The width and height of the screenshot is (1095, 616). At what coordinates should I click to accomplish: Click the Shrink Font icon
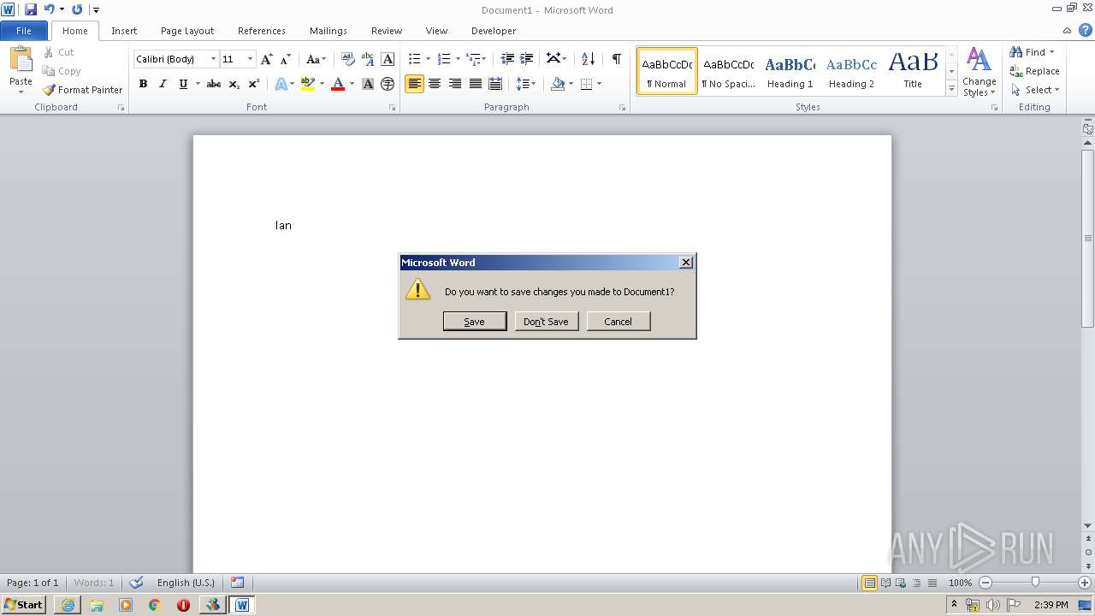point(286,59)
